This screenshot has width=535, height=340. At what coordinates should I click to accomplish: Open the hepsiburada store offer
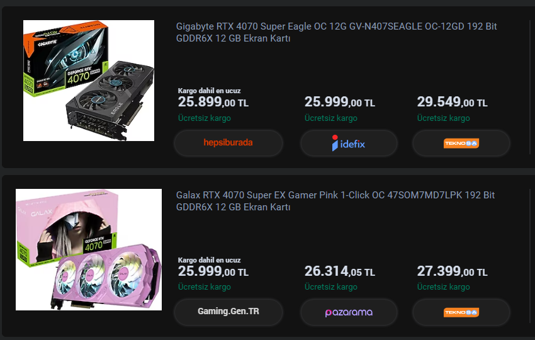point(228,143)
